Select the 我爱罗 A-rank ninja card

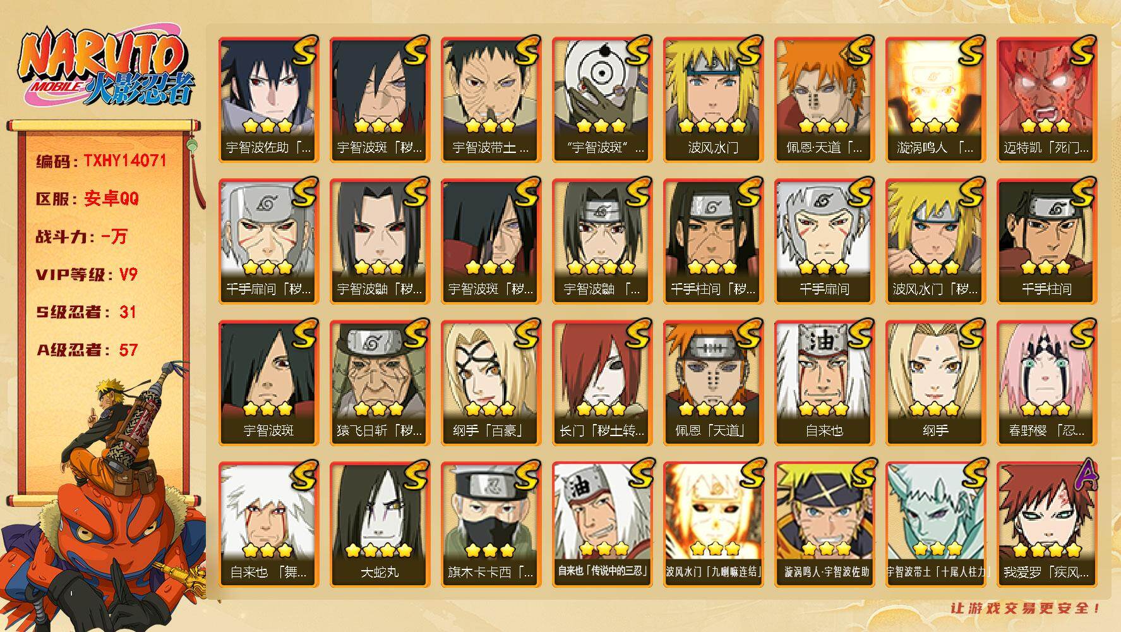click(x=1046, y=524)
